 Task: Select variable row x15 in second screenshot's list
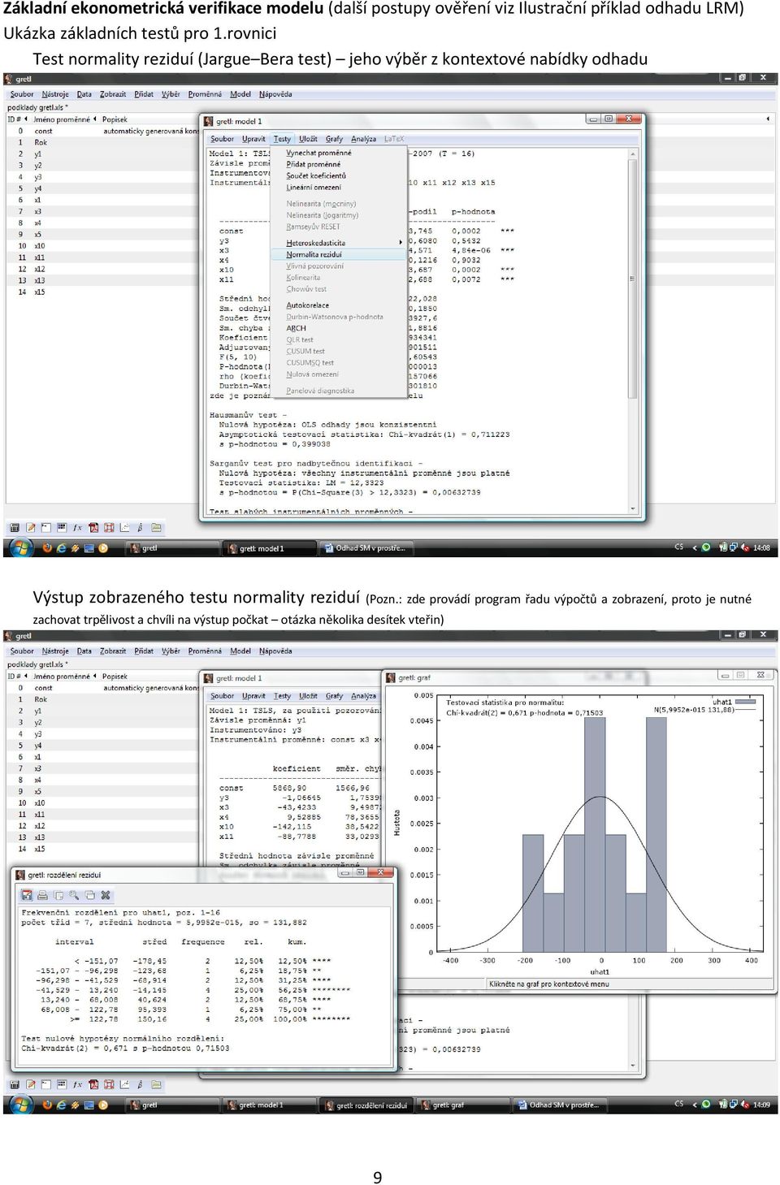pos(102,849)
